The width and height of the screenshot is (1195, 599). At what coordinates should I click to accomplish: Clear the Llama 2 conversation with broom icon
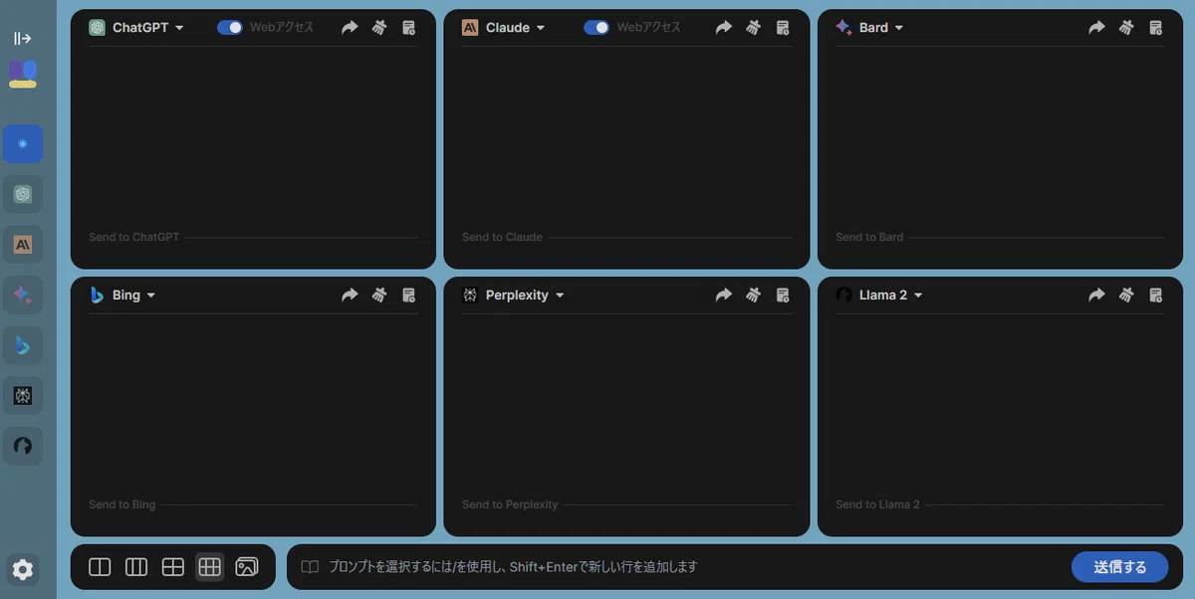pos(1126,296)
